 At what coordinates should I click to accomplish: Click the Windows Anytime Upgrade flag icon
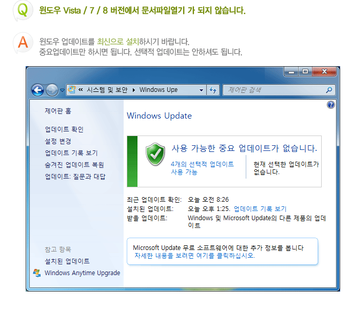pos(37,273)
